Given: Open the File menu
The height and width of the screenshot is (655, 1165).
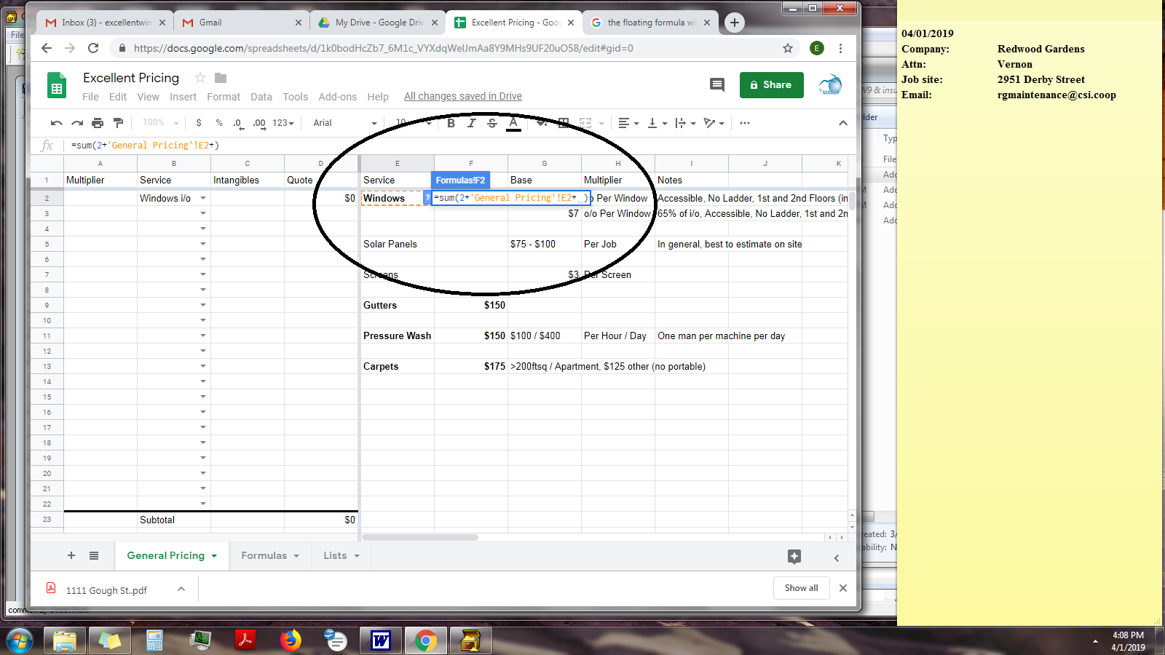Looking at the screenshot, I should (90, 97).
